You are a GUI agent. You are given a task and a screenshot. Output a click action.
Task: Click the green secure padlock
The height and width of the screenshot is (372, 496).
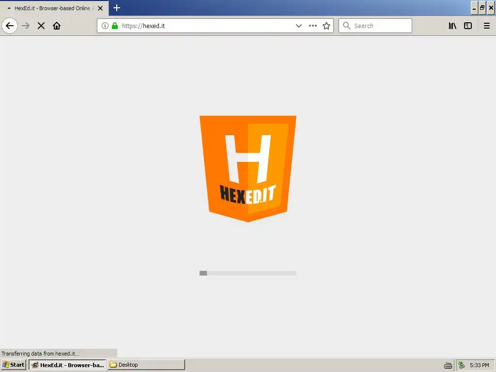tap(115, 26)
